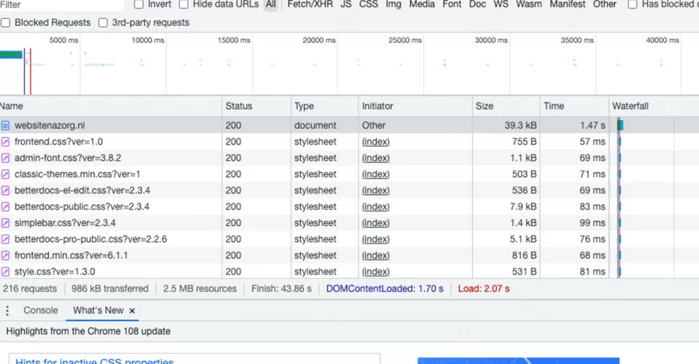The image size is (699, 364).
Task: Open (index) initiator link for simplebar.css
Action: (x=376, y=223)
